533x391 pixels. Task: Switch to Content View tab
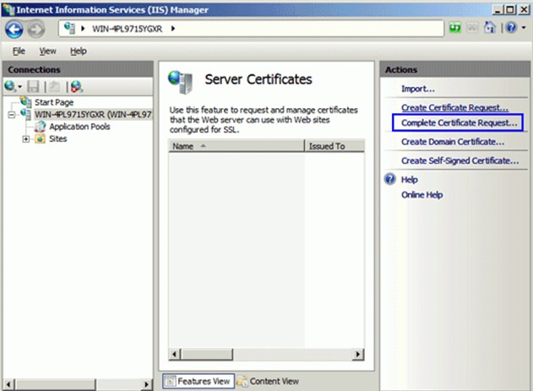click(x=268, y=381)
